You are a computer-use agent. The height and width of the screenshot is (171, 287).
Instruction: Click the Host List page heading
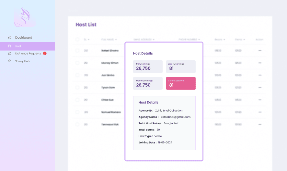point(86,25)
